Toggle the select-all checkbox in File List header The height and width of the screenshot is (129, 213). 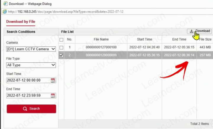[x=62, y=39]
